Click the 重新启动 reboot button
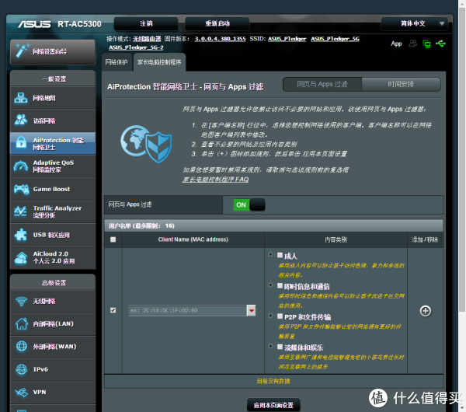The width and height of the screenshot is (466, 412). tap(217, 23)
